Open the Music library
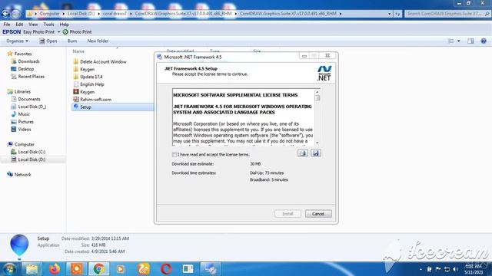 (24, 114)
